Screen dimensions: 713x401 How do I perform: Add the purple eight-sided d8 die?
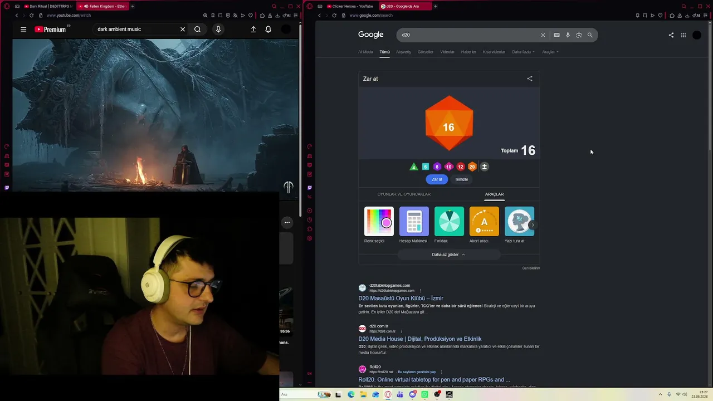click(437, 167)
